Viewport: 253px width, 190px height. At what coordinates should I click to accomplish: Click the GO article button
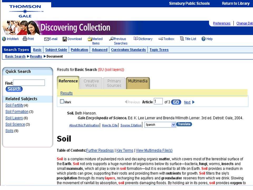(x=176, y=102)
